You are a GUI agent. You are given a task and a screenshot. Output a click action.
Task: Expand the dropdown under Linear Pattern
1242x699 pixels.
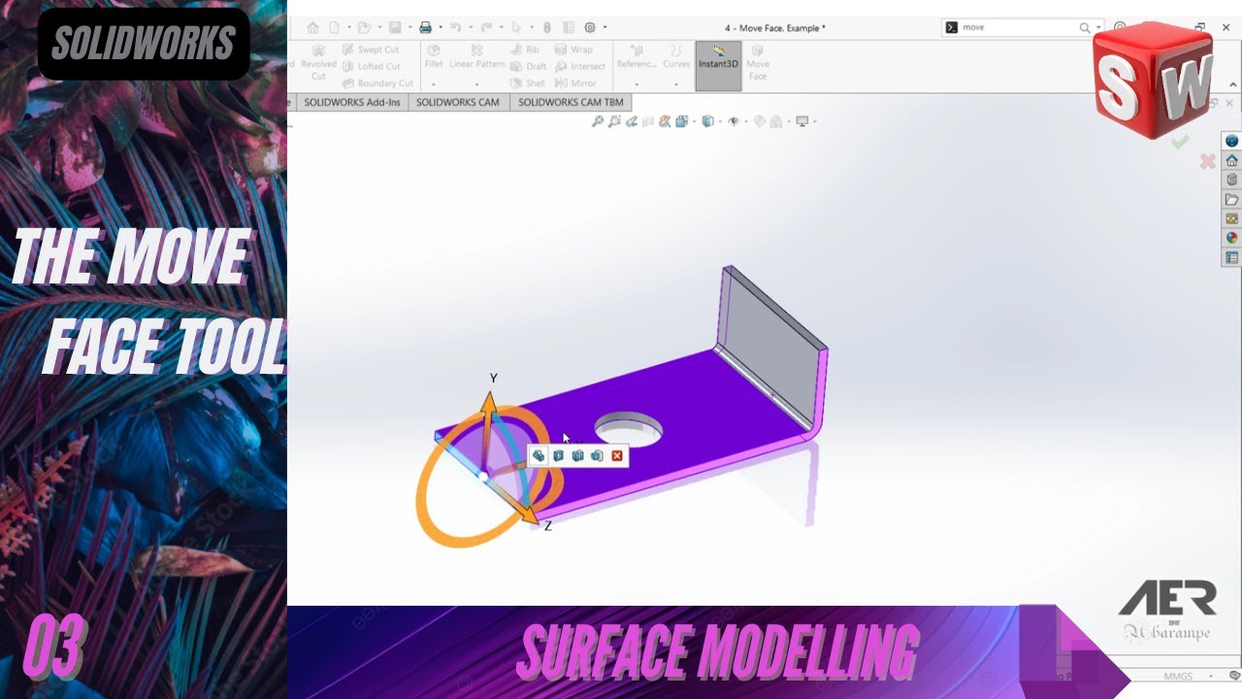coord(476,84)
